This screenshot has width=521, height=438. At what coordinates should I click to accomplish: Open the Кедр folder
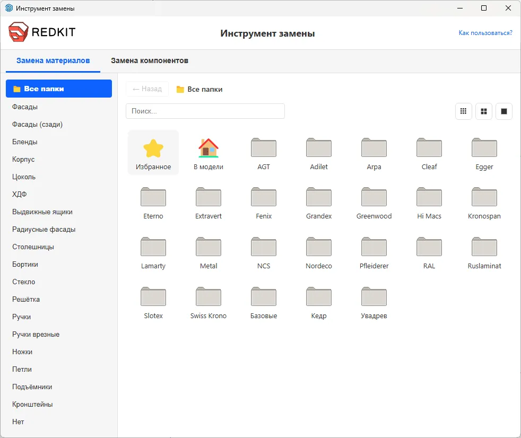(319, 302)
